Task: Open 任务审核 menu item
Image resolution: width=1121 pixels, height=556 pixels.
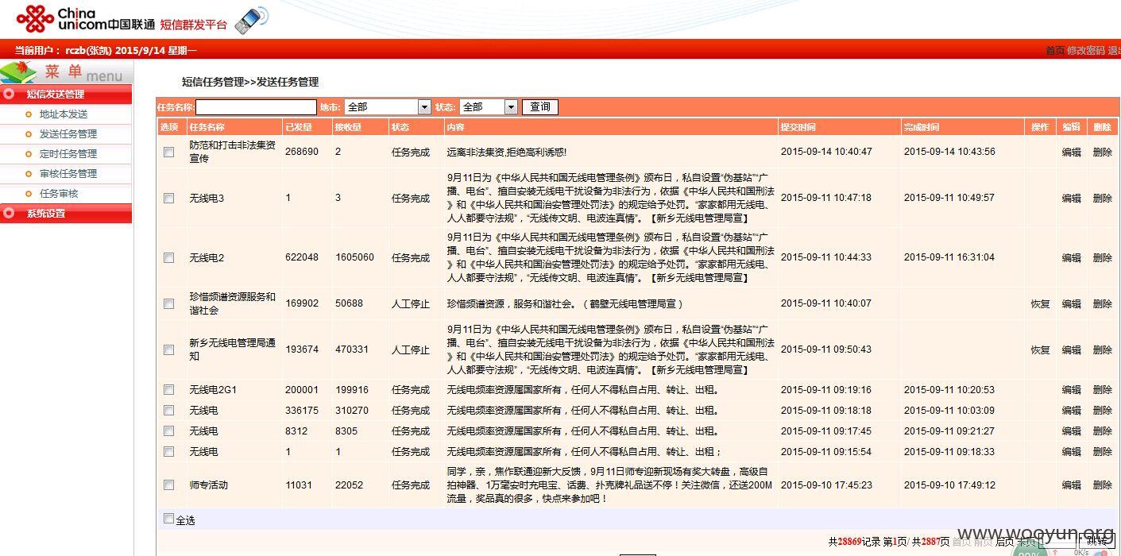Action: [59, 194]
